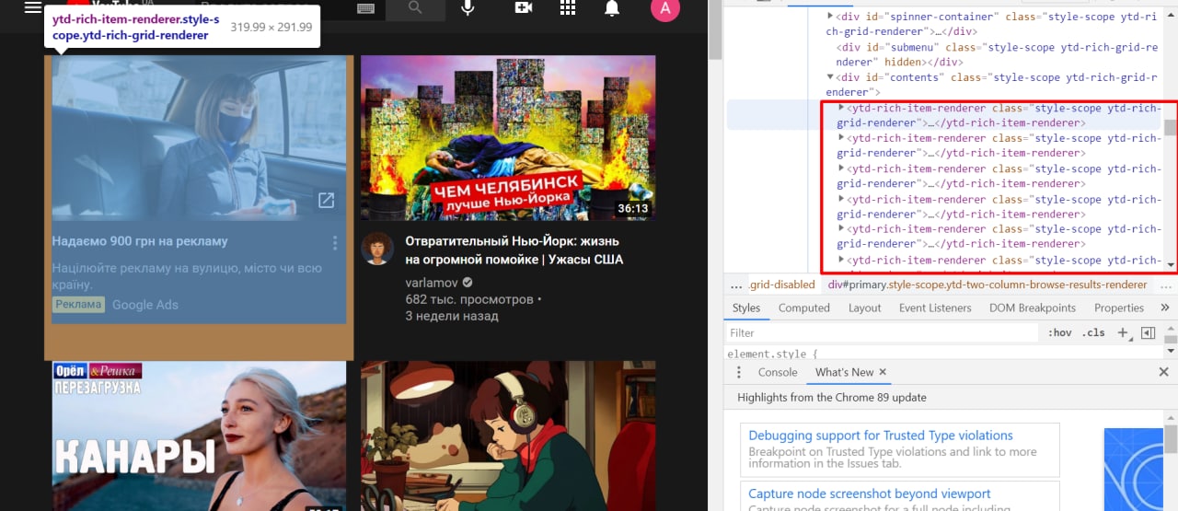Open the YouTube apps grid icon
The width and height of the screenshot is (1178, 511).
click(568, 7)
